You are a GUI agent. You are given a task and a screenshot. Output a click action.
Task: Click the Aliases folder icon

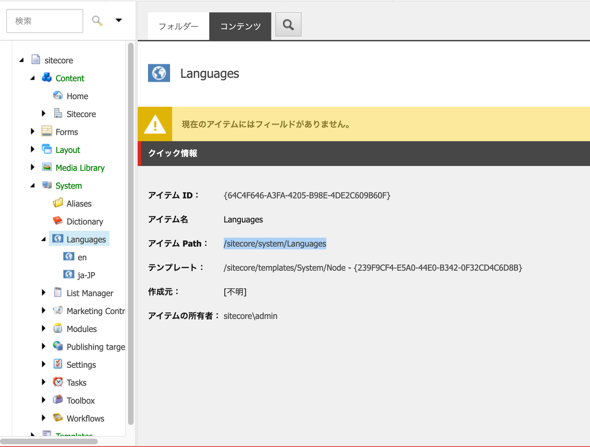(58, 203)
